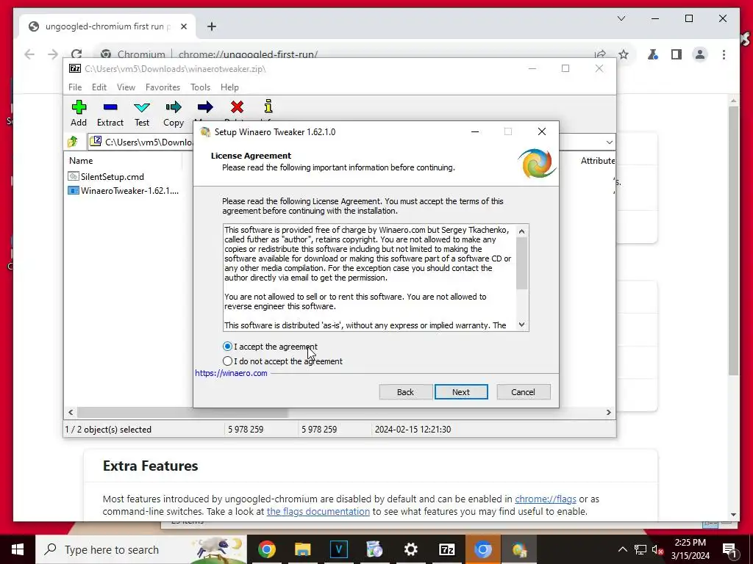Click the Delete red X icon in 7-Zip
Viewport: 753px width, 564px height.
click(237, 107)
